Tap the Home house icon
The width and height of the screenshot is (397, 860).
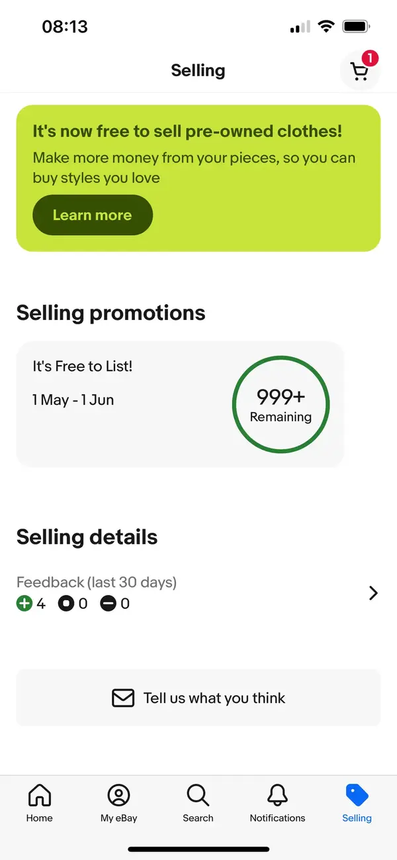point(40,794)
